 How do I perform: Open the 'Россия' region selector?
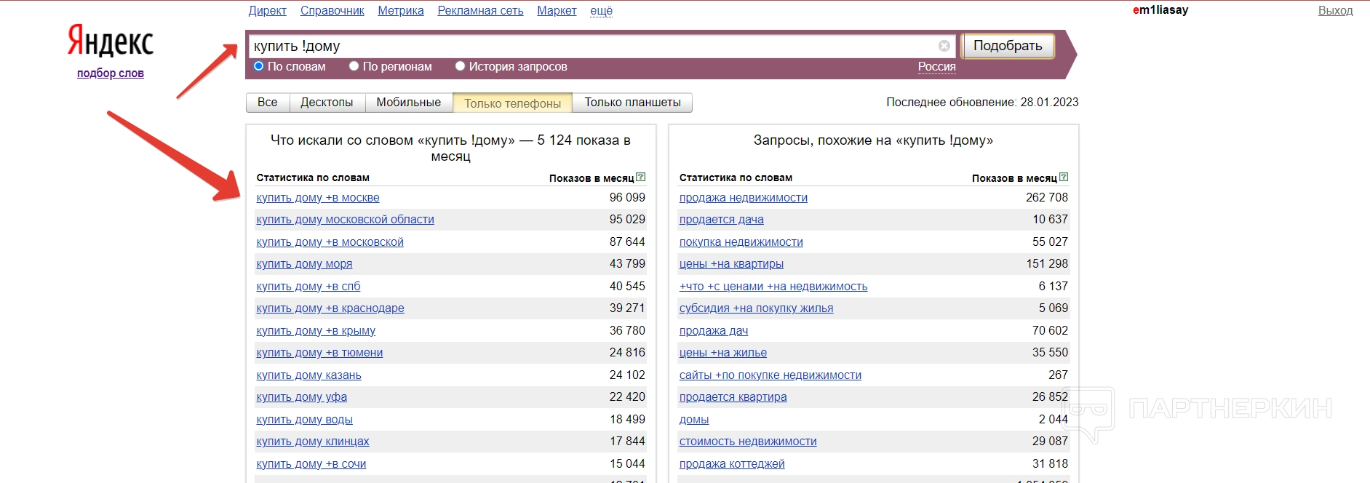936,66
